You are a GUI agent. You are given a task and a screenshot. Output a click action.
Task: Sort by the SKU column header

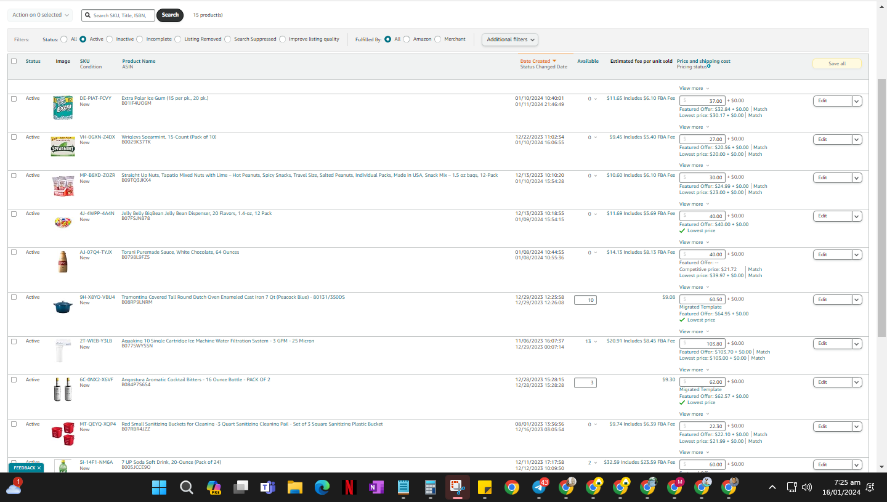tap(84, 61)
